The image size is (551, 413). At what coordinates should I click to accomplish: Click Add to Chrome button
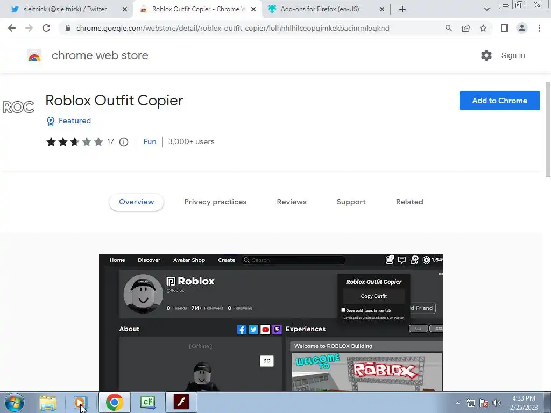point(500,101)
